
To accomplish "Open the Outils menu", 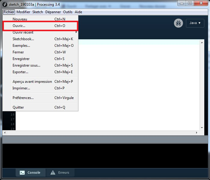I will pyautogui.click(x=68, y=12).
